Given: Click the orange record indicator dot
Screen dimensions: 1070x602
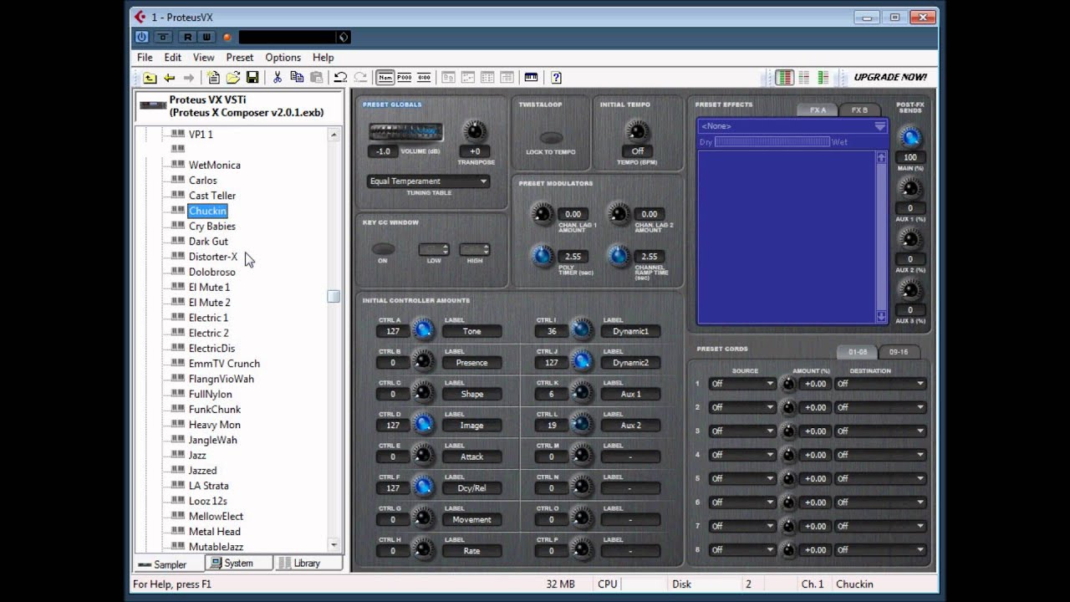Looking at the screenshot, I should click(x=227, y=38).
